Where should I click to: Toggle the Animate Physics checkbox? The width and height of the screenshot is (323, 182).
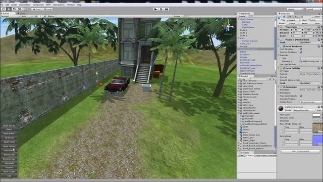[x=301, y=99]
